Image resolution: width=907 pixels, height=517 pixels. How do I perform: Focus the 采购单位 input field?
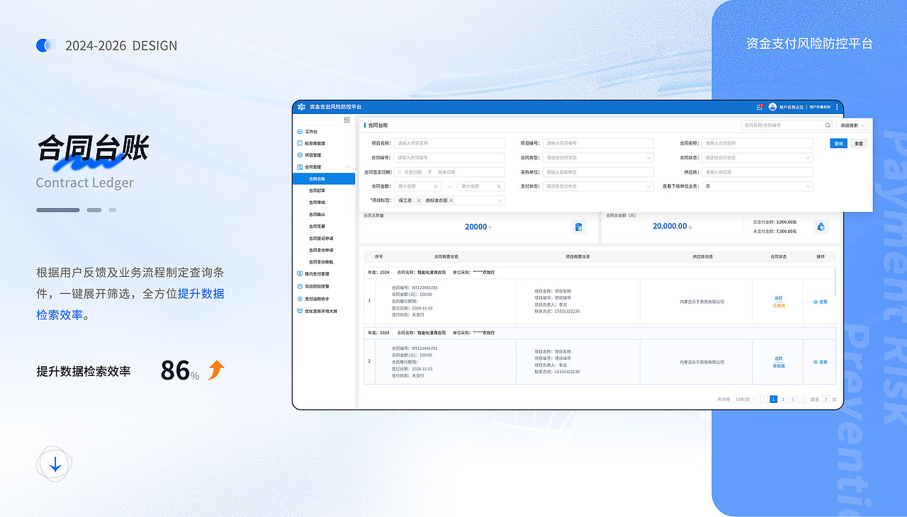point(598,172)
